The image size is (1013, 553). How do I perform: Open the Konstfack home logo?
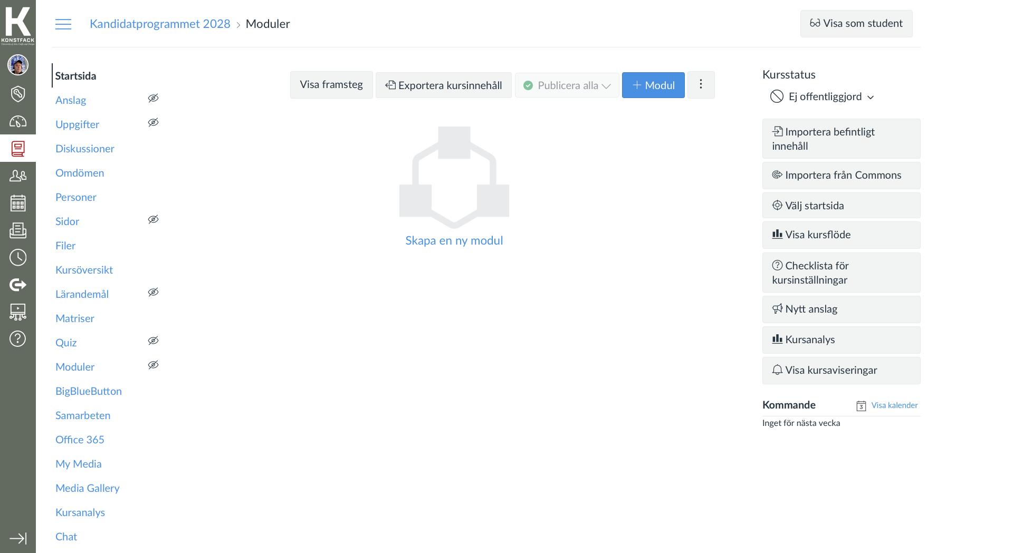[18, 25]
